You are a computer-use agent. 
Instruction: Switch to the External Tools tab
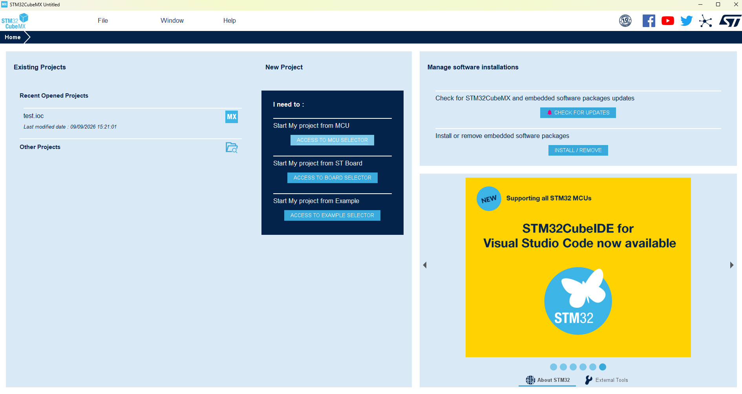[607, 380]
